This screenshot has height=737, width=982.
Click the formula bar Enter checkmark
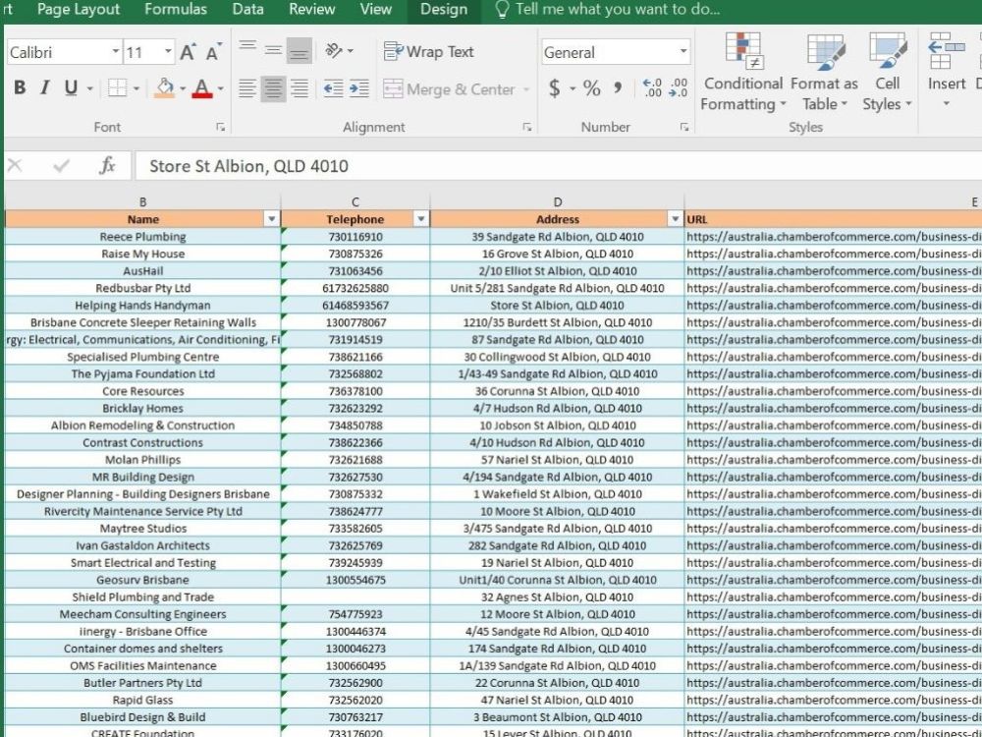point(61,165)
